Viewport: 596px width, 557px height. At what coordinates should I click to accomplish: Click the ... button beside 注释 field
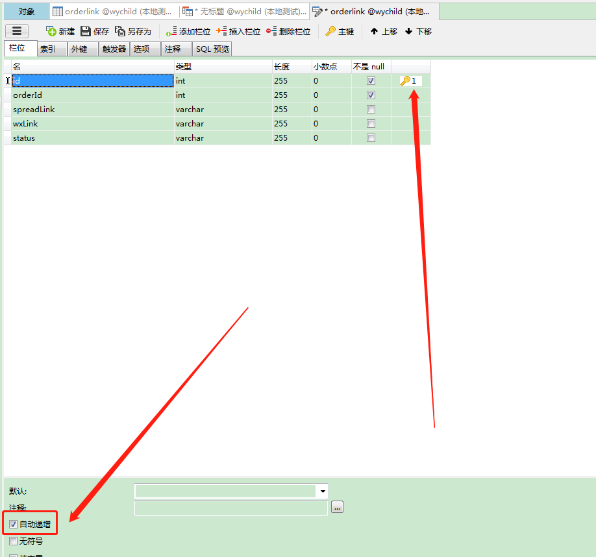(x=337, y=508)
